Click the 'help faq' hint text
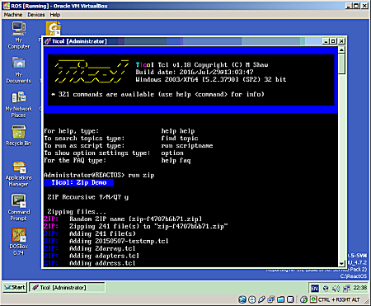 (x=176, y=160)
